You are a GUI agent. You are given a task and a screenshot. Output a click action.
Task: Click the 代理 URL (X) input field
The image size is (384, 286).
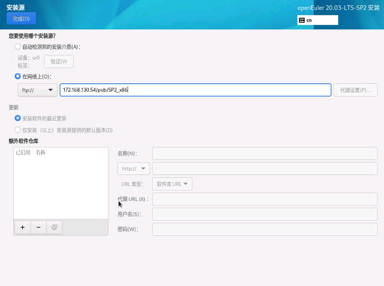pyautogui.click(x=264, y=199)
